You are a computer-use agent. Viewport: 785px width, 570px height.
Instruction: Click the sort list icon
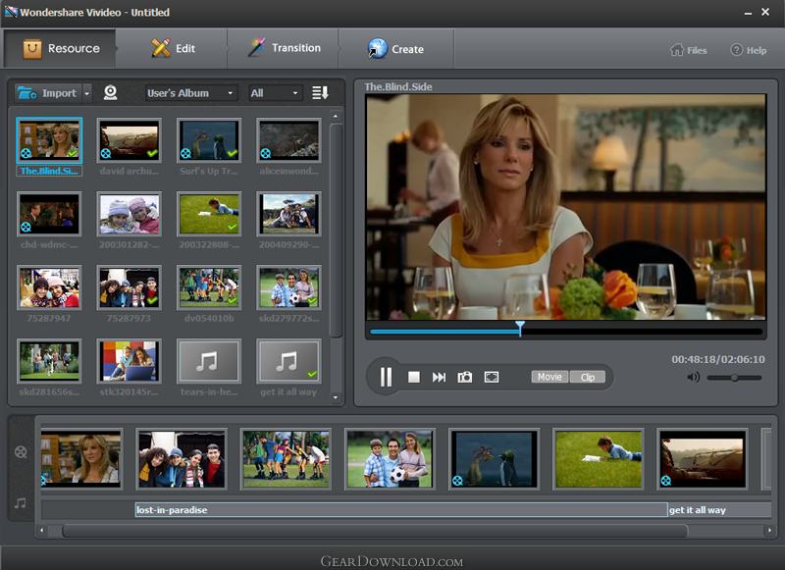coord(320,92)
